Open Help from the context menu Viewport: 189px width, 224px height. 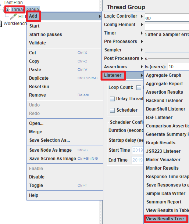point(65,195)
